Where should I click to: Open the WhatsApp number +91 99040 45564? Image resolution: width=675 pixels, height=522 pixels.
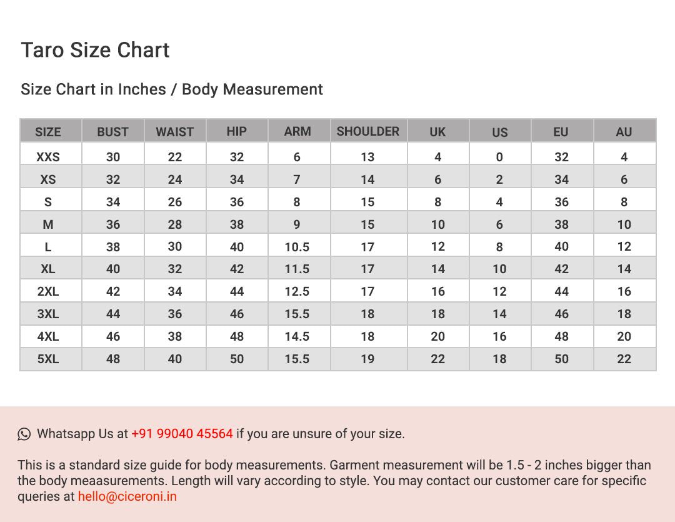[182, 434]
